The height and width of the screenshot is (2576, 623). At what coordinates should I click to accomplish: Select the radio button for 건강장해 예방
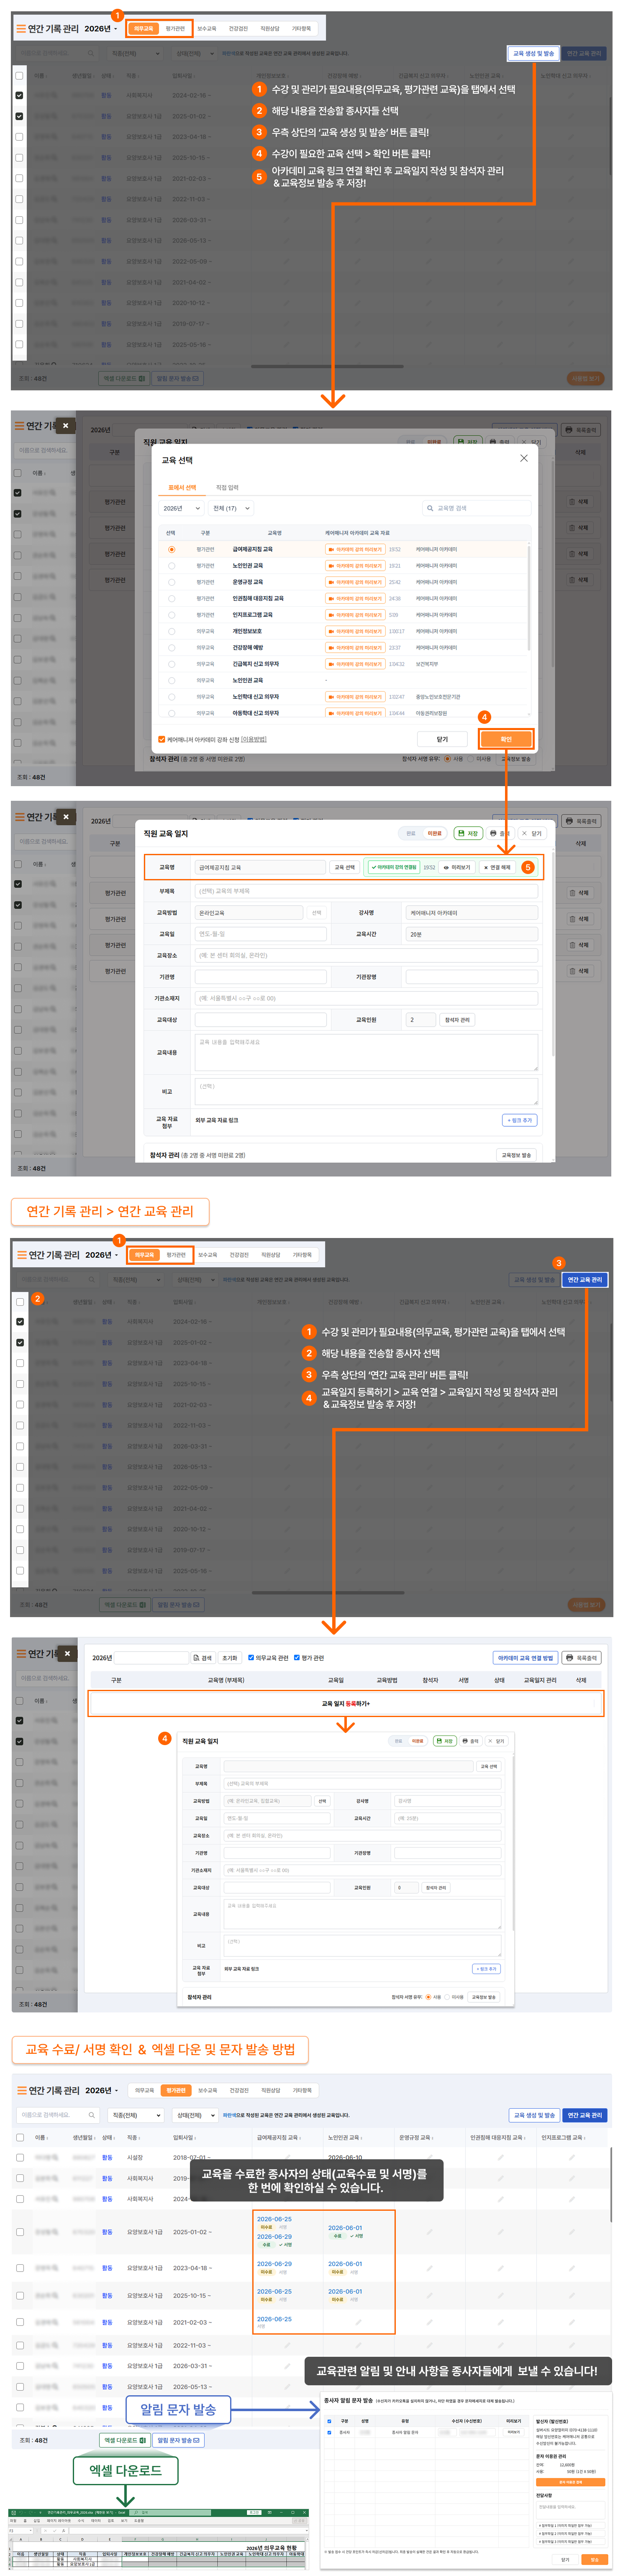[x=171, y=648]
